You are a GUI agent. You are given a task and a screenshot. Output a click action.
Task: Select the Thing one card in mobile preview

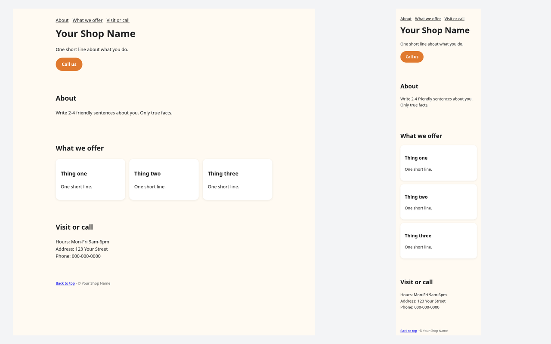point(439,163)
